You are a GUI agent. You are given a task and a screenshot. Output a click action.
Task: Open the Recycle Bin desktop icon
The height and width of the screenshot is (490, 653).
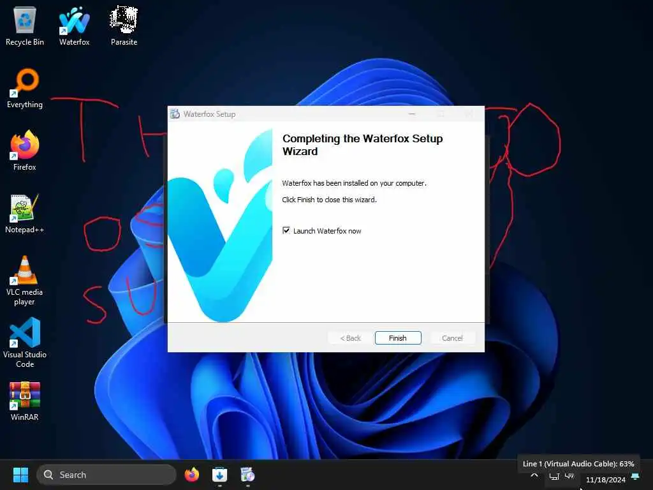pos(25,26)
